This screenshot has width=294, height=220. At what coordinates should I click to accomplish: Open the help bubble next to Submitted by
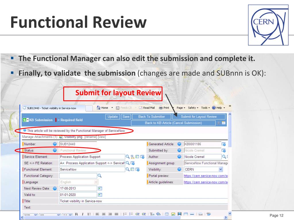tap(179, 150)
